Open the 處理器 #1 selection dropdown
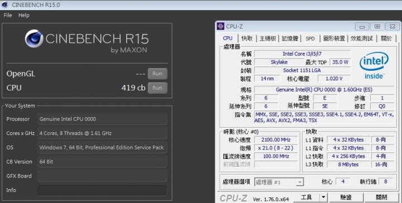 point(279,182)
